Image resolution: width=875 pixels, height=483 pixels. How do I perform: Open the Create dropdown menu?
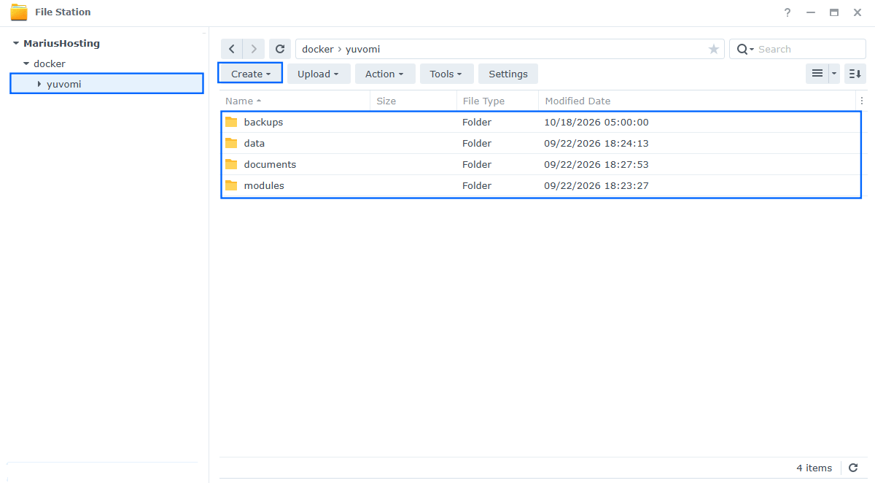click(x=250, y=74)
